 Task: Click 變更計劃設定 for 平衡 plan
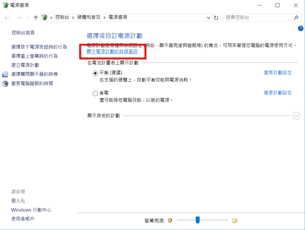278,73
